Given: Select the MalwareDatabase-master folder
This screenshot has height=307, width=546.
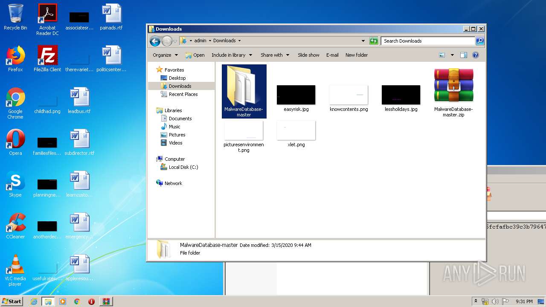Looking at the screenshot, I should pos(244,91).
